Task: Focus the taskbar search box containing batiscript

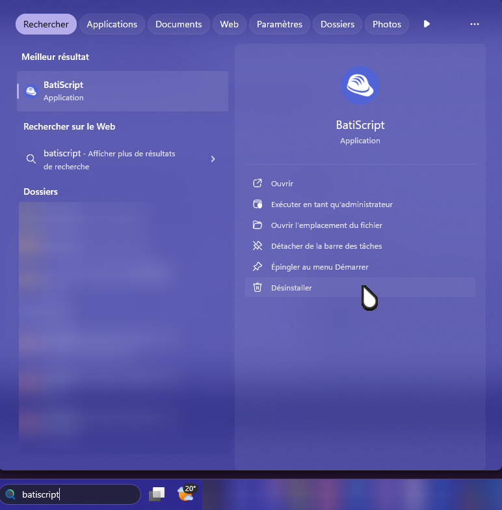Action: (x=70, y=494)
